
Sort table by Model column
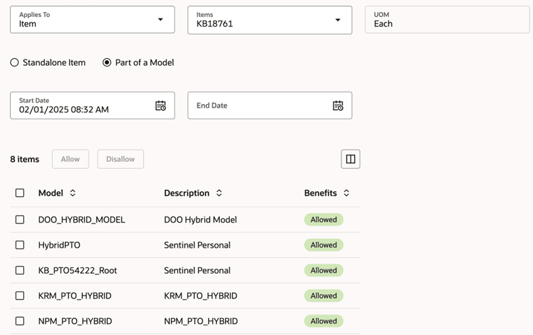pos(73,193)
